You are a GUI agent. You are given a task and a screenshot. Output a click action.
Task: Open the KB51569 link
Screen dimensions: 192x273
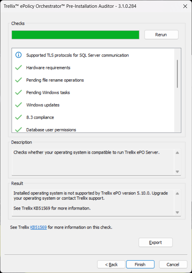38,227
